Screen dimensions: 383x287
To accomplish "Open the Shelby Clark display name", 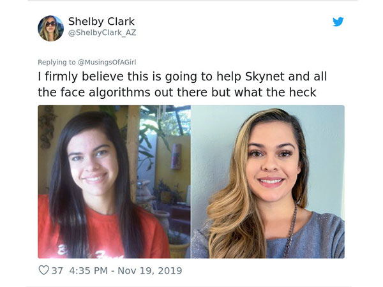I will [101, 22].
